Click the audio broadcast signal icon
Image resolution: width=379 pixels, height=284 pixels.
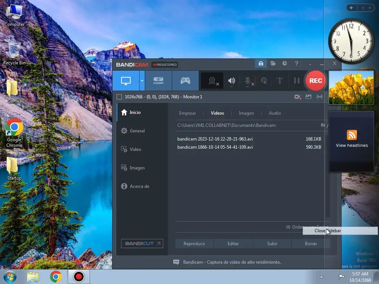coord(319,97)
